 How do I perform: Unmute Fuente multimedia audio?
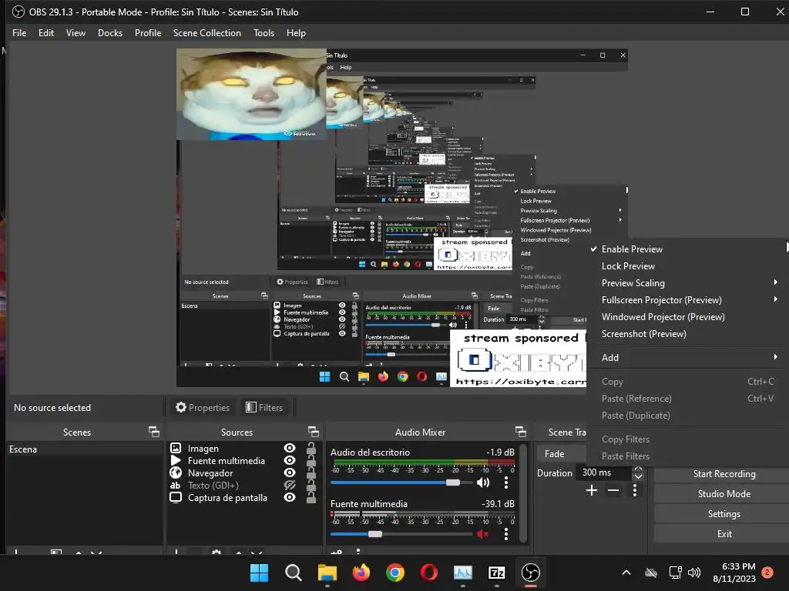(x=483, y=534)
